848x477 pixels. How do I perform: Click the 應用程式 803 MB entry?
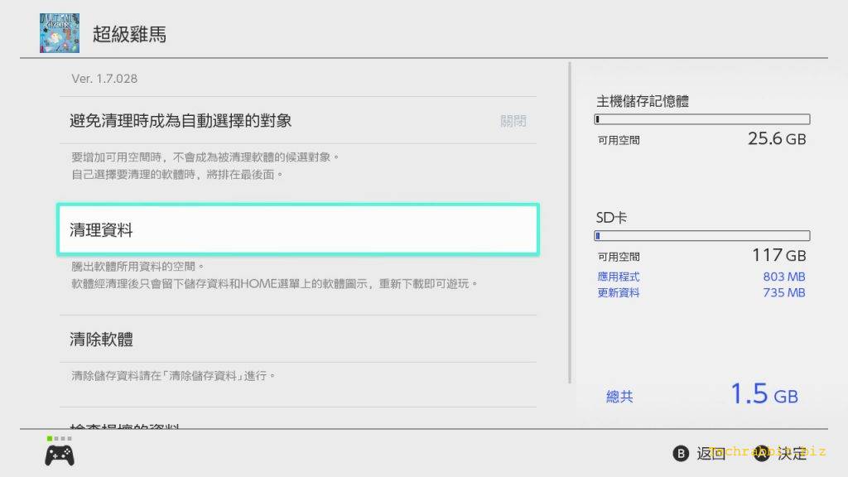coord(701,277)
